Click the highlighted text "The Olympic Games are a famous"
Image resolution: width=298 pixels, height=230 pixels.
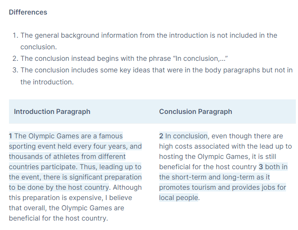69,136
